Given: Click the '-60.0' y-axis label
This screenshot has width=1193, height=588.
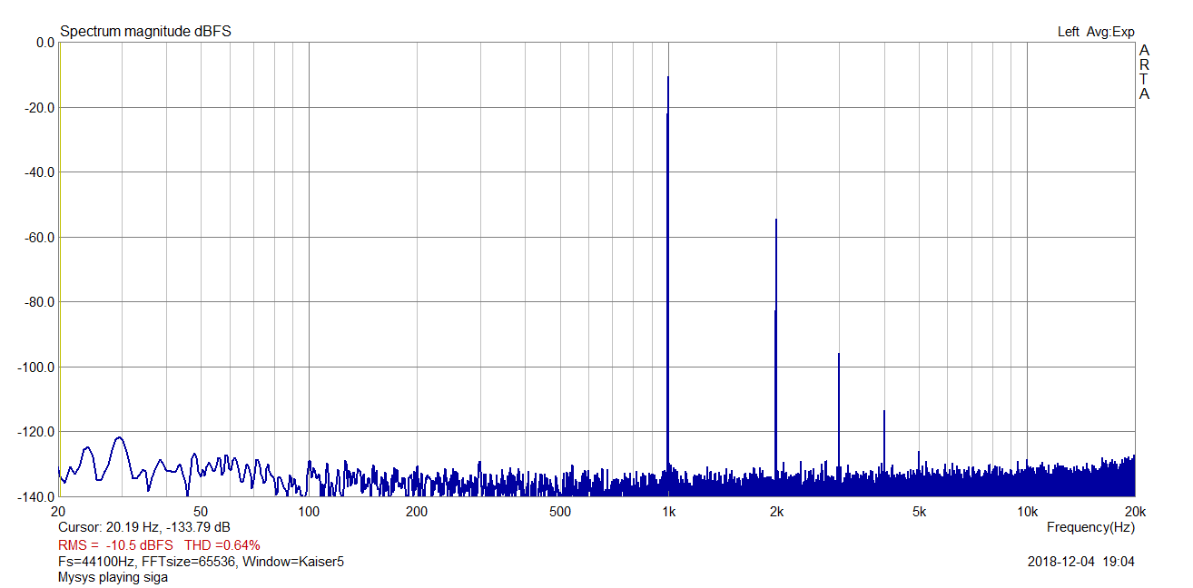Looking at the screenshot, I should tap(41, 237).
